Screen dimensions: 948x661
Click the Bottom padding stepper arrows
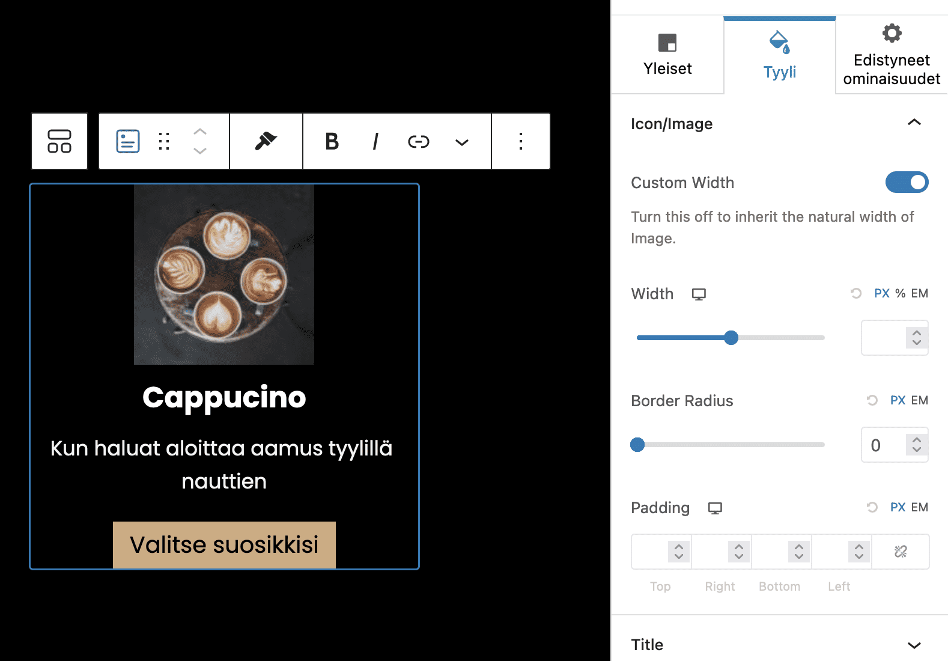pos(799,552)
